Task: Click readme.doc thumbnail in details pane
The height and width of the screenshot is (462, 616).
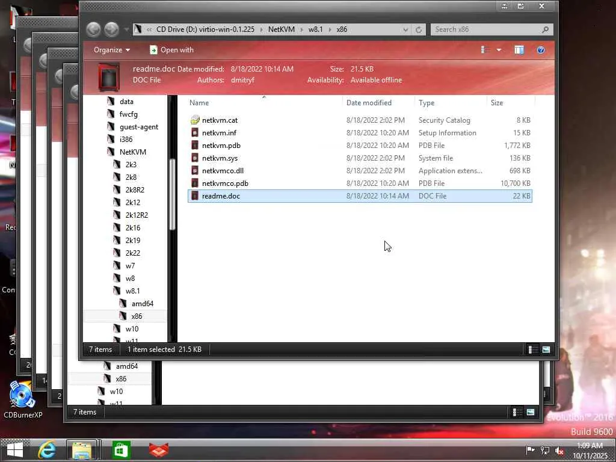Action: (109, 77)
